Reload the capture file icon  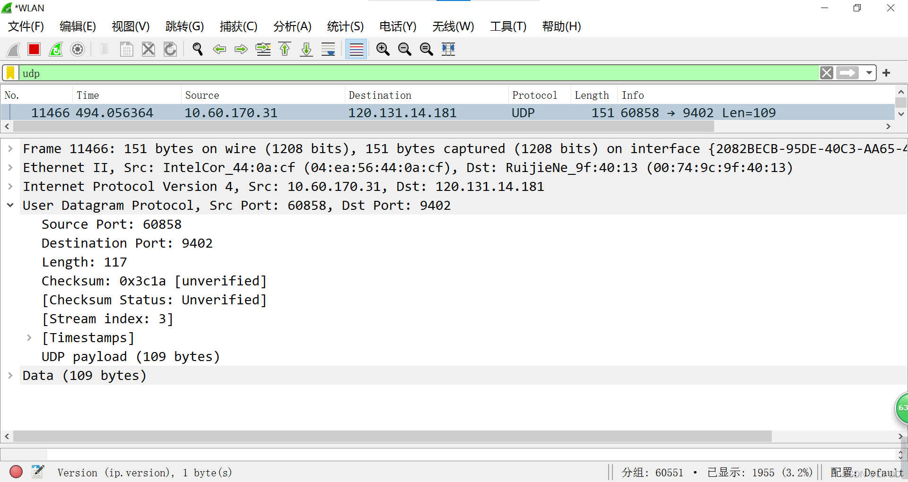click(x=170, y=49)
